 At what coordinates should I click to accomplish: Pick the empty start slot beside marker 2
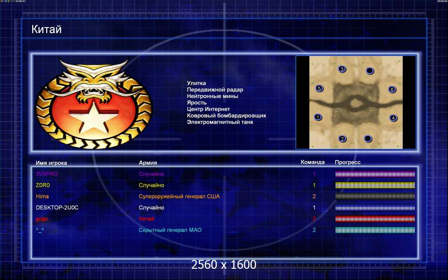pos(368,139)
